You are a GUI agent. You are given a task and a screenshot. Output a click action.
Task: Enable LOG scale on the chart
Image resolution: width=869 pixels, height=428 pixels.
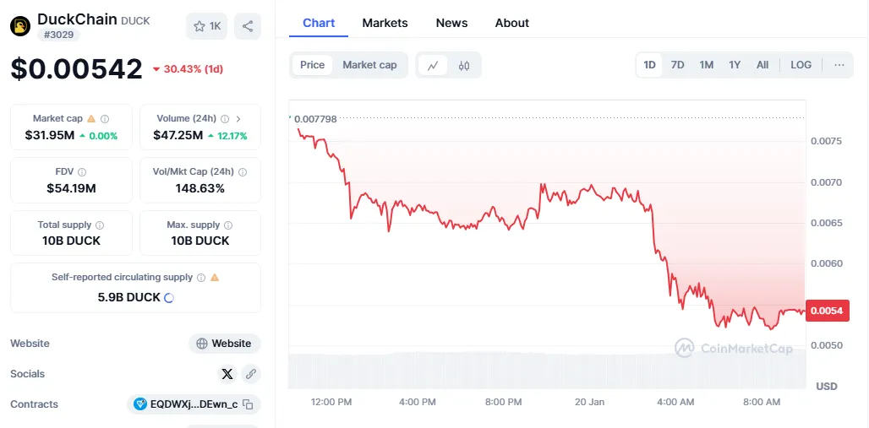[801, 65]
